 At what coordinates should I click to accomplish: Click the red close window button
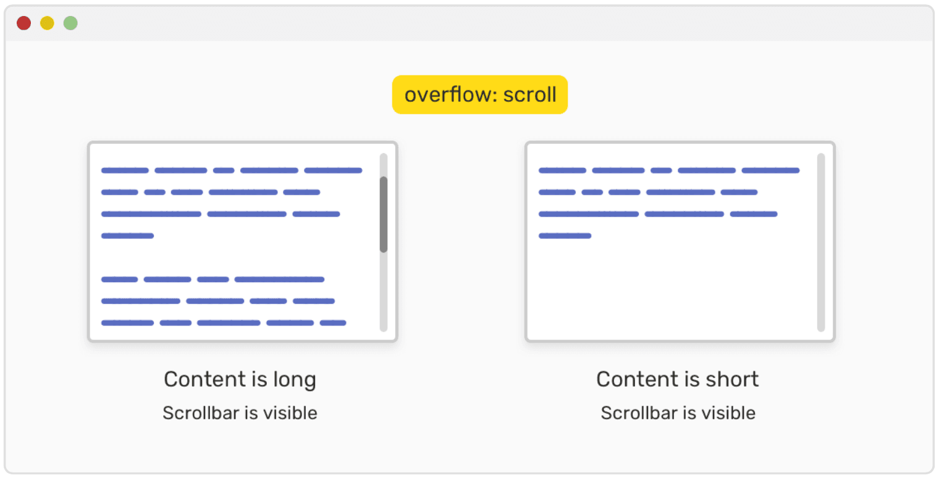(x=23, y=23)
